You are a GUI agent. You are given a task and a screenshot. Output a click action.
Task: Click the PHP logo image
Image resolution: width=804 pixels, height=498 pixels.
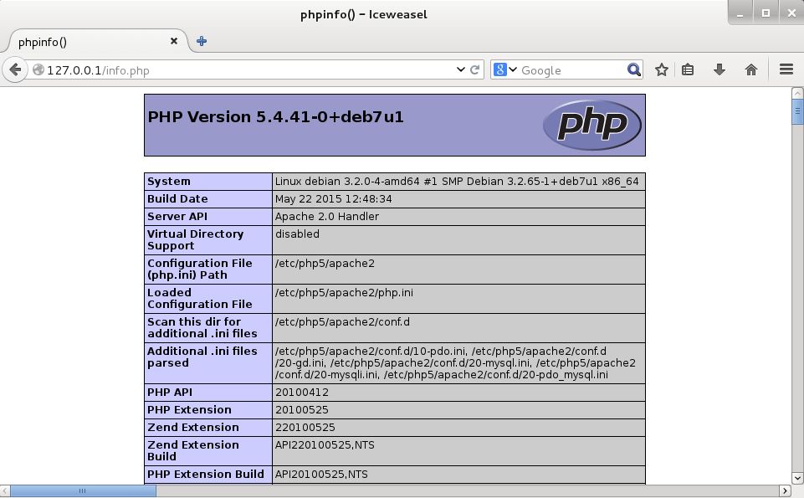[591, 125]
